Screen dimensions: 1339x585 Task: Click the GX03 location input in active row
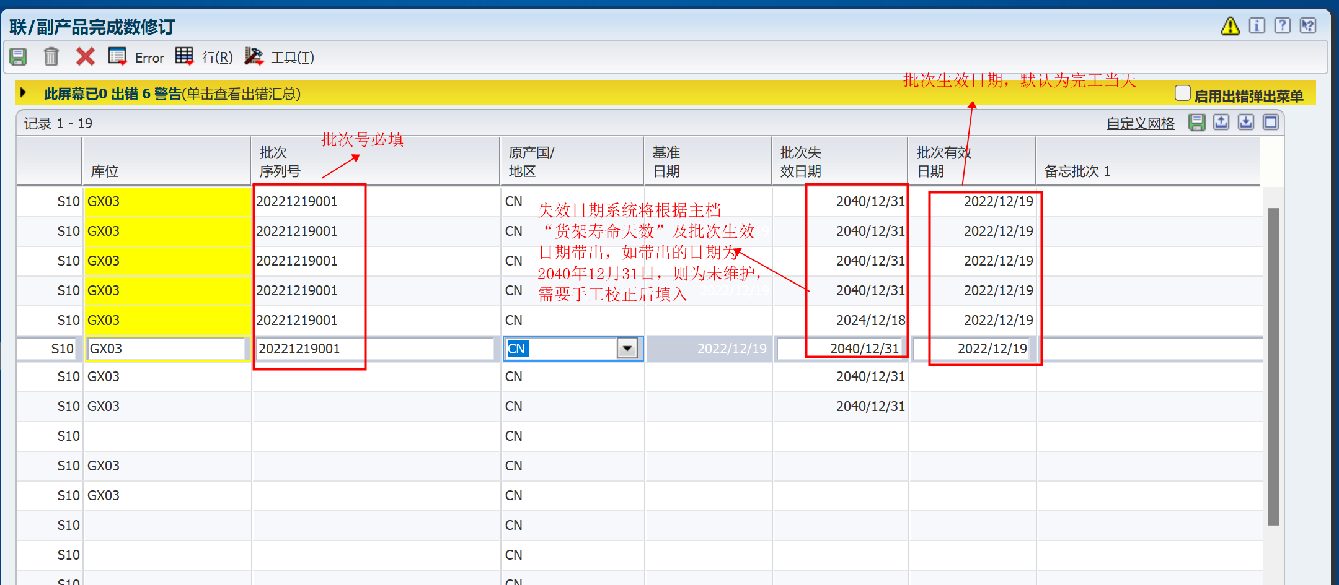coord(166,349)
